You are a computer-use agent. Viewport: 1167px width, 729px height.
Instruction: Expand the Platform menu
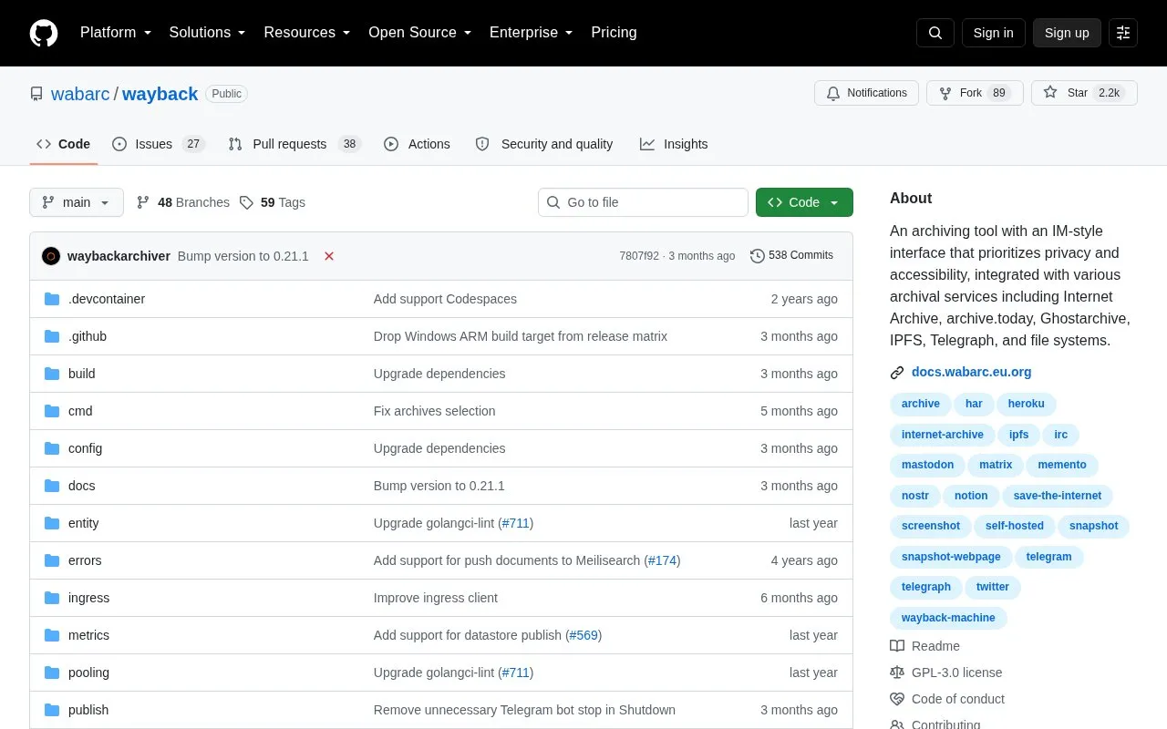pos(116,33)
